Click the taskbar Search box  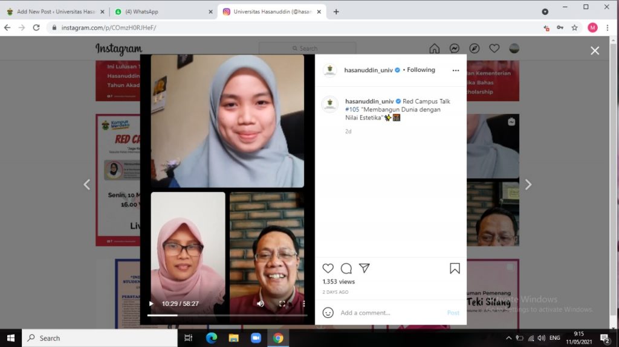(x=100, y=338)
